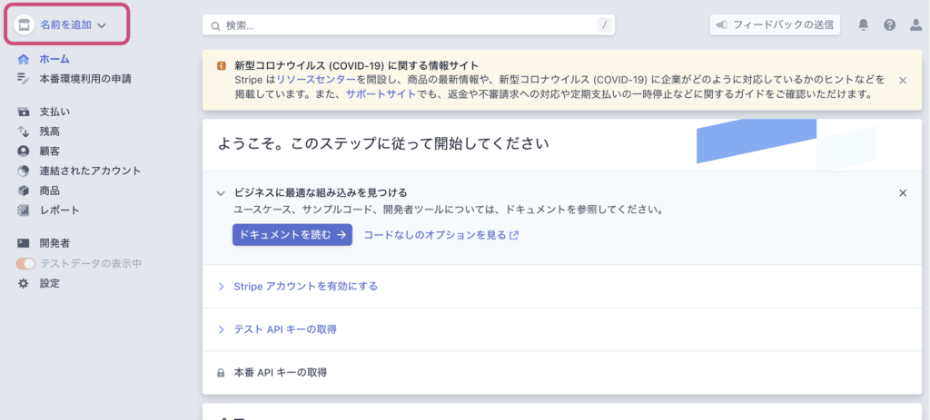This screenshot has height=420, width=930.
Task: Collapse ビジネスに最適な組み込みを見つける section
Action: click(x=221, y=193)
